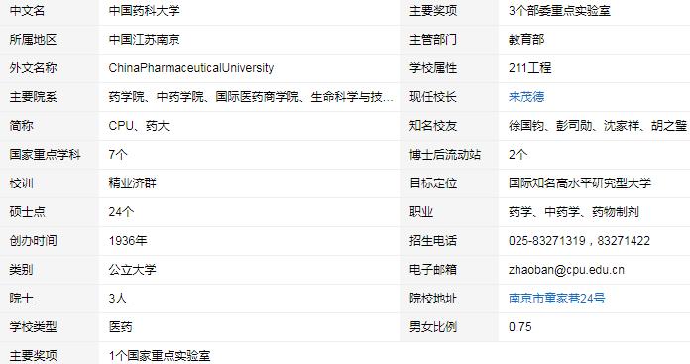Select the value 教育部
690x364 pixels.
point(526,39)
